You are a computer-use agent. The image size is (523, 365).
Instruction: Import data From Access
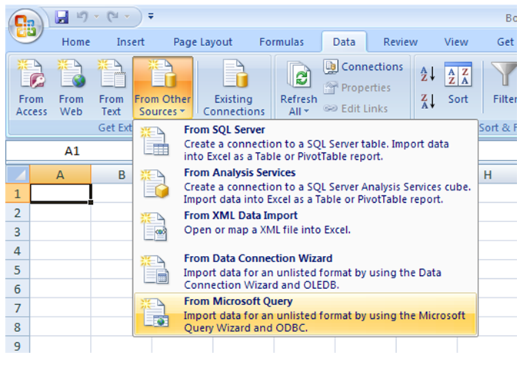click(32, 88)
